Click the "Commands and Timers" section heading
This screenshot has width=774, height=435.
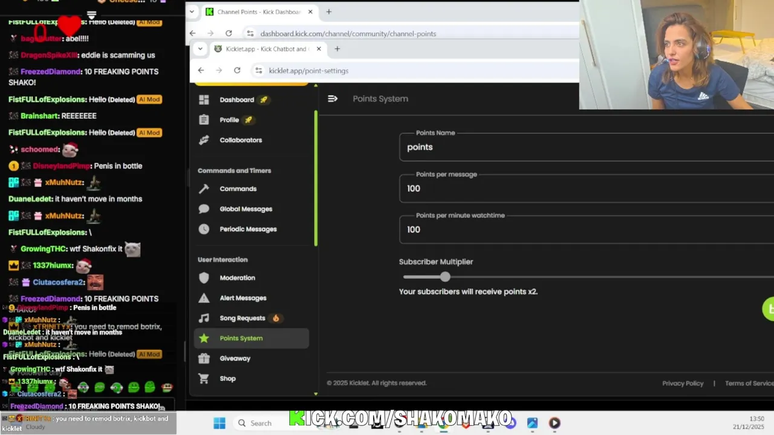[x=234, y=170]
